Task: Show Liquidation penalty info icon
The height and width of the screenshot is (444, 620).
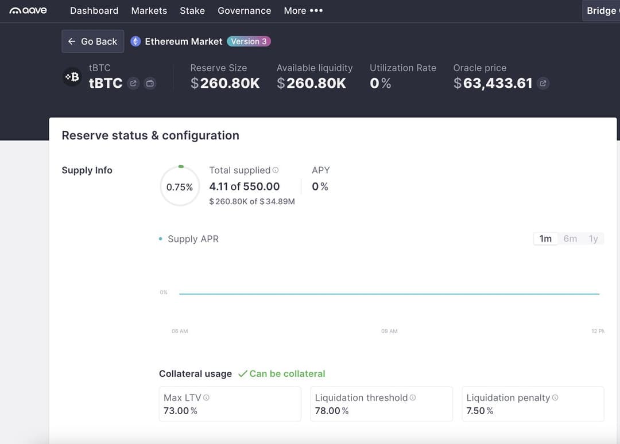Action: click(555, 398)
